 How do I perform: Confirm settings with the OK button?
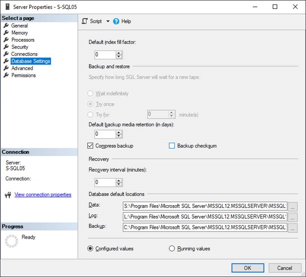click(x=247, y=268)
